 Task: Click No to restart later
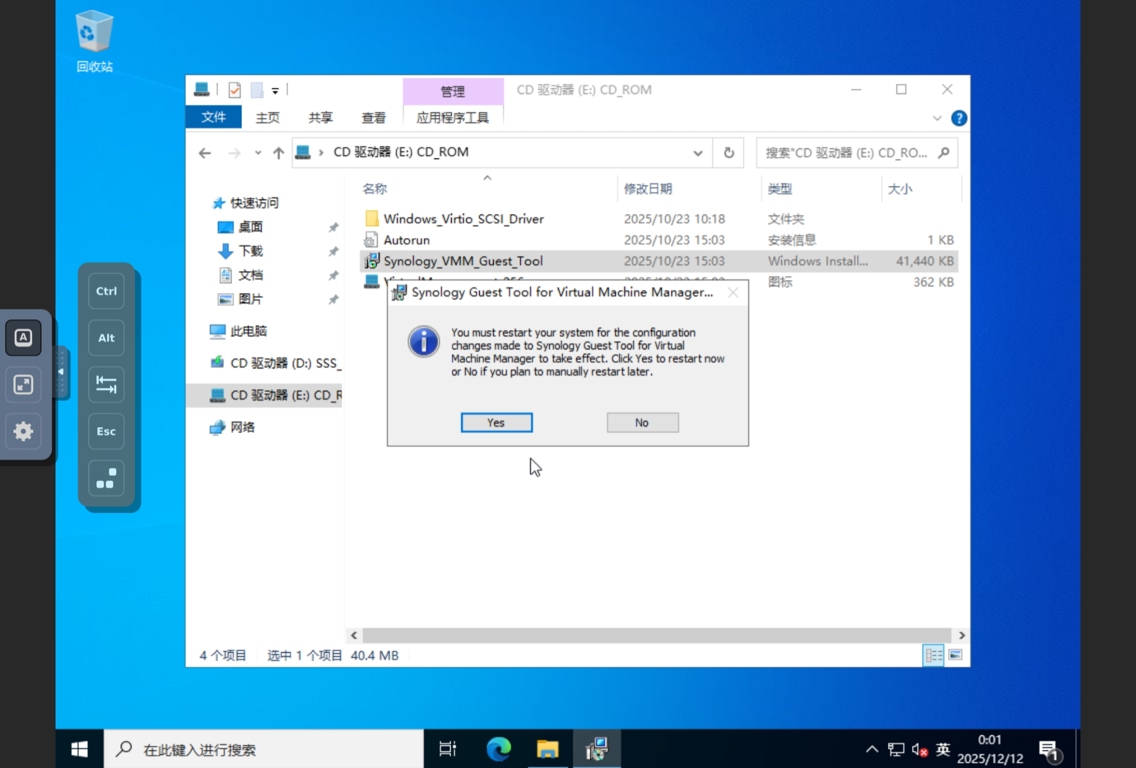click(642, 423)
